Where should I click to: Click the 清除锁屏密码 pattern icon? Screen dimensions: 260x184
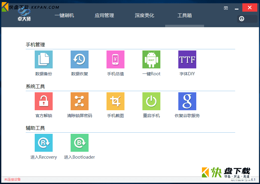click(x=80, y=101)
